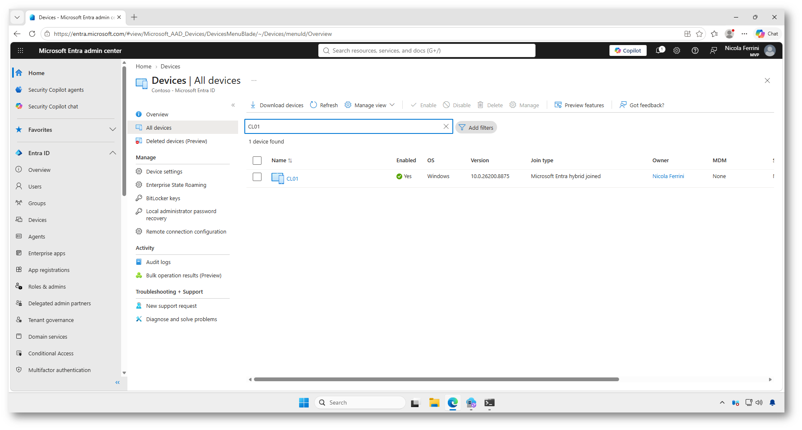Screen dimensions: 802x430
Task: Click the device table horizontal scrollbar
Action: pos(437,380)
